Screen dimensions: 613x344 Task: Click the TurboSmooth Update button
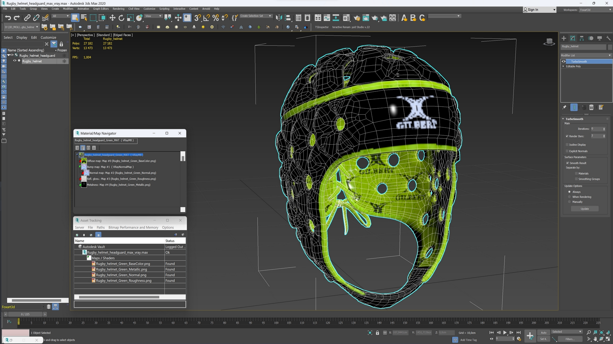585,209
